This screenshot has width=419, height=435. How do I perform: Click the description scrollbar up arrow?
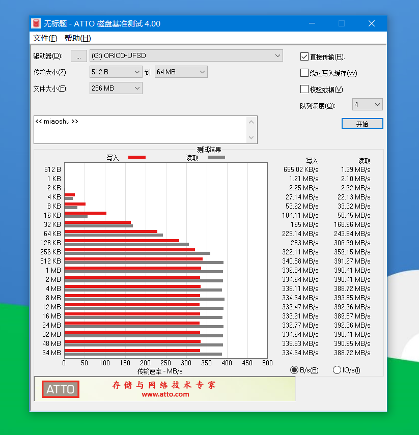point(252,122)
